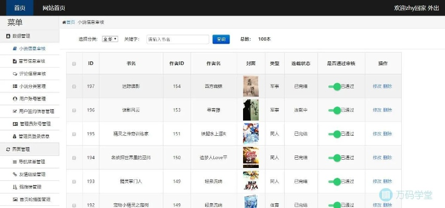This screenshot has height=208, width=445.
Task: Click 修改 for book 精灵掌门人
Action: 377,181
